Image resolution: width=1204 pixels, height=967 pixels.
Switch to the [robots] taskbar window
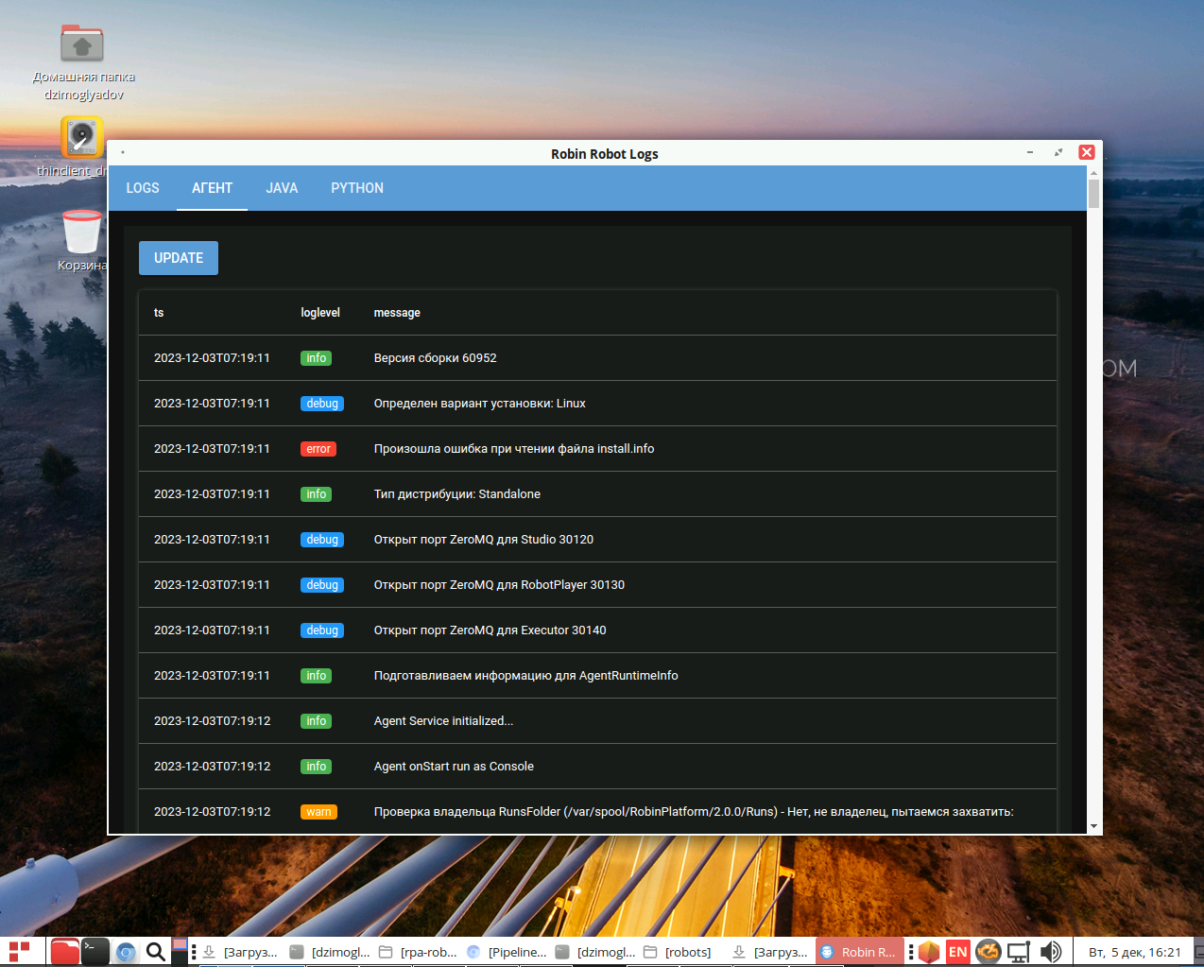678,952
